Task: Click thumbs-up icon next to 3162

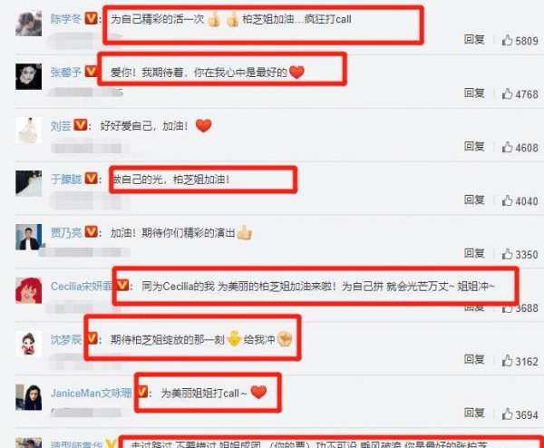Action: click(507, 361)
